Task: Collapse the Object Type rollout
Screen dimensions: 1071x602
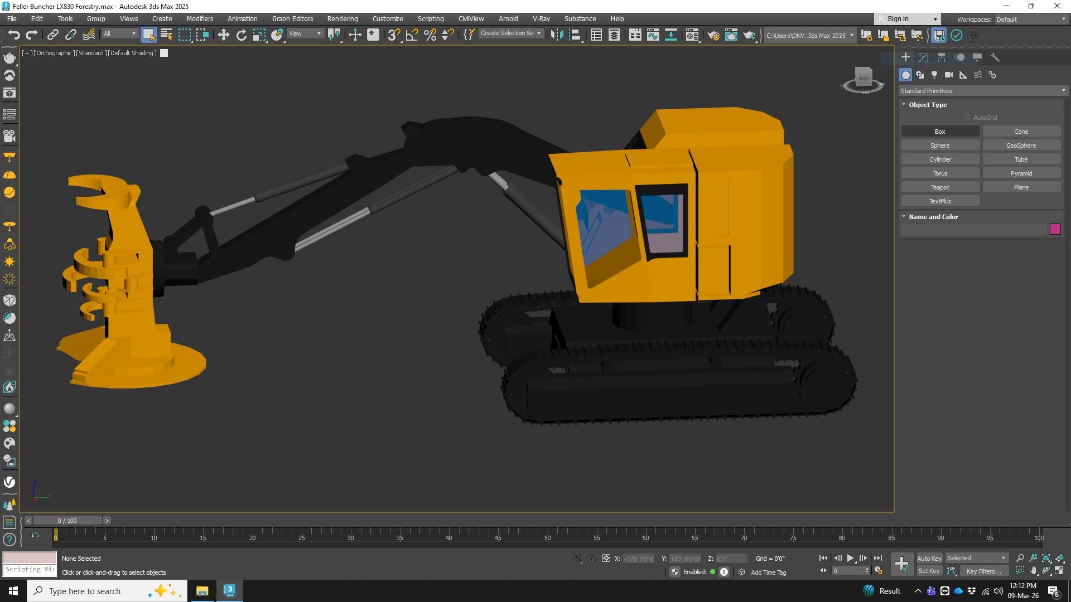Action: (x=928, y=105)
